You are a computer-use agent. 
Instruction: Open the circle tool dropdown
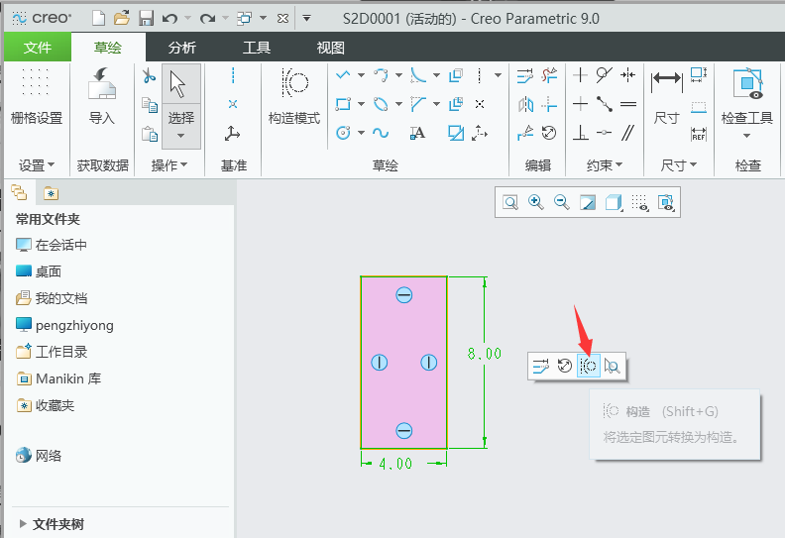click(x=361, y=133)
